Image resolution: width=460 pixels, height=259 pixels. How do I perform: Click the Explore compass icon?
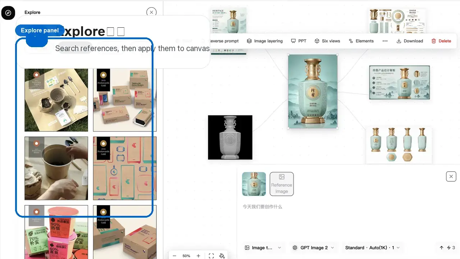(x=8, y=13)
